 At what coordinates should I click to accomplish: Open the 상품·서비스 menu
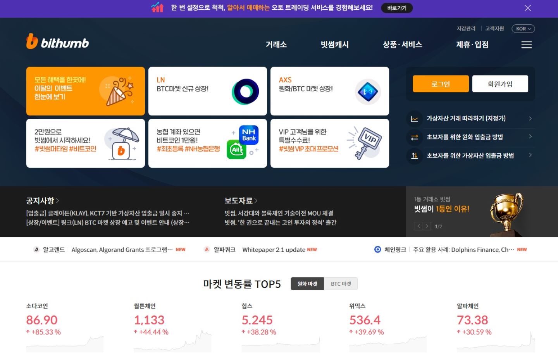pyautogui.click(x=402, y=45)
